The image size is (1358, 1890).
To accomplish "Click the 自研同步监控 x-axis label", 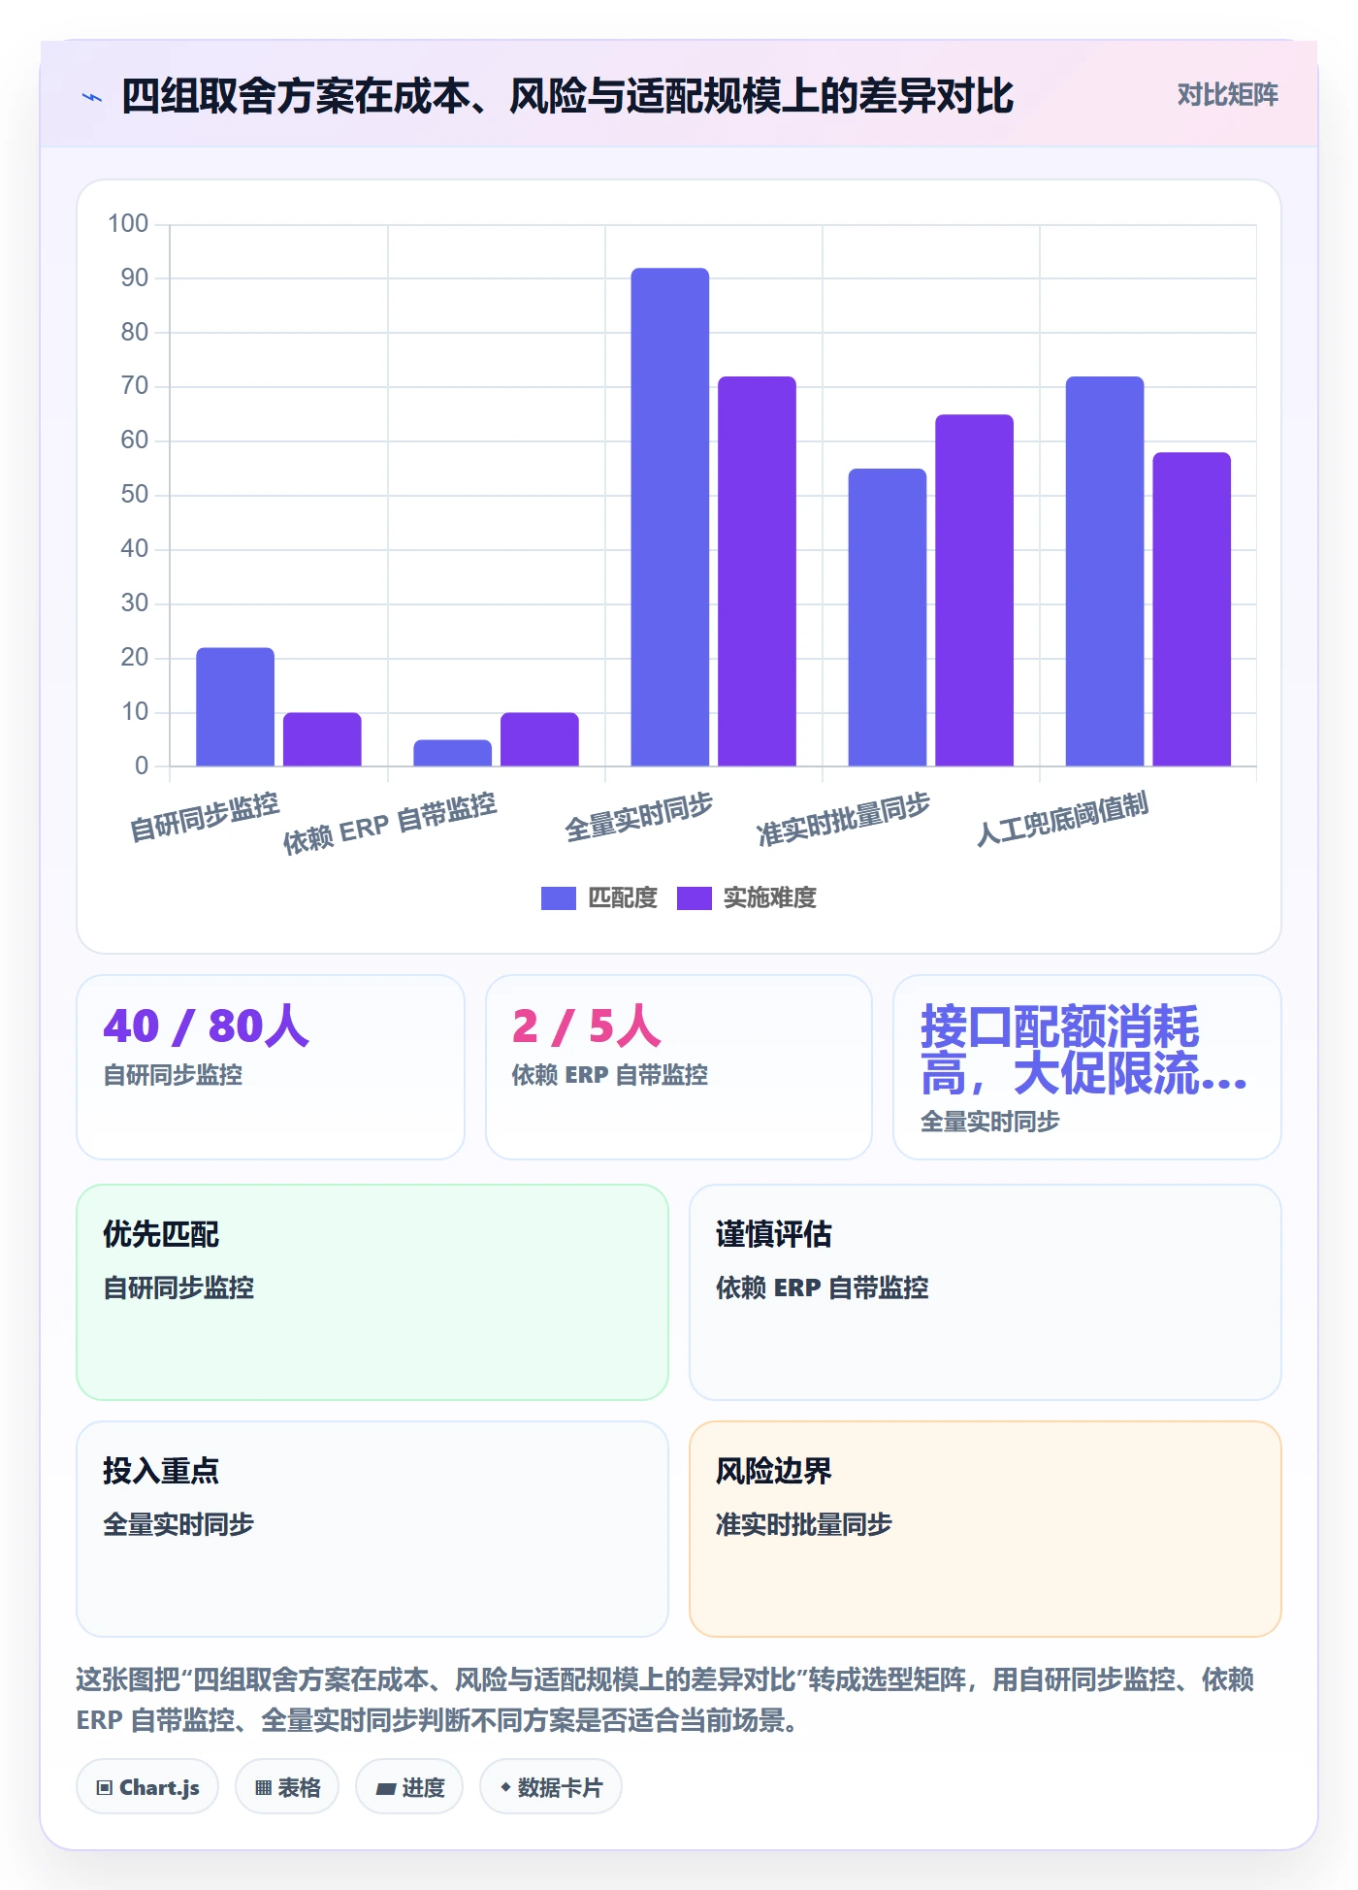I will (x=205, y=817).
